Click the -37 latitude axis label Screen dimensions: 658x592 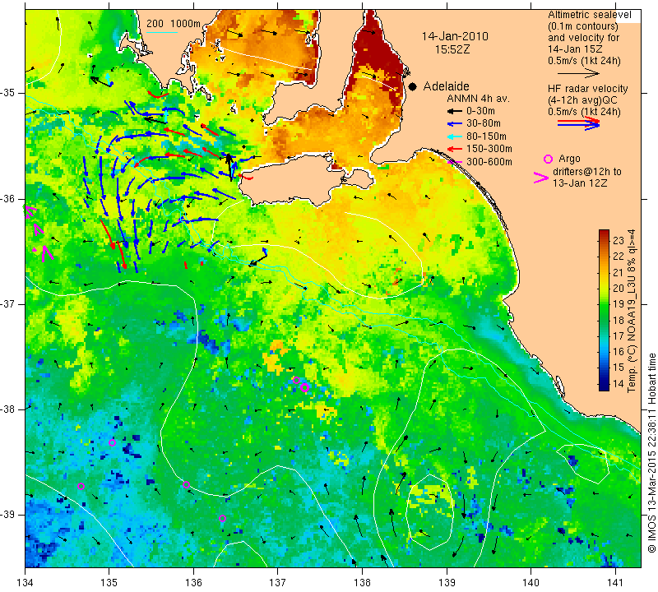[8, 303]
